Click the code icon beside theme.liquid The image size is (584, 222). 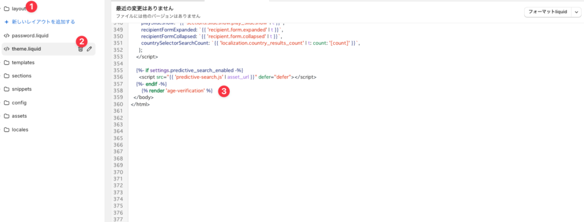[6, 49]
